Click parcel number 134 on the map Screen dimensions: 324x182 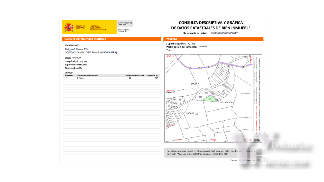click(x=200, y=97)
